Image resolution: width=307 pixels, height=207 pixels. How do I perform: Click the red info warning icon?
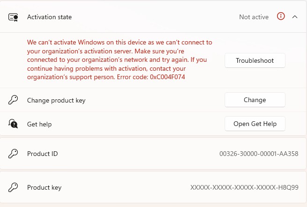click(281, 16)
